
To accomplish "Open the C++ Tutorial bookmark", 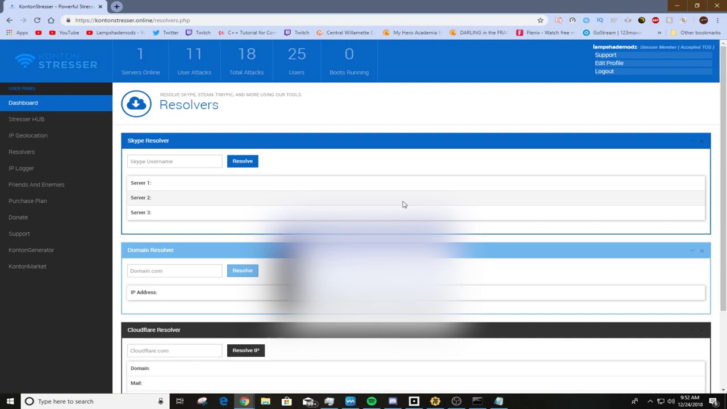I will [247, 32].
